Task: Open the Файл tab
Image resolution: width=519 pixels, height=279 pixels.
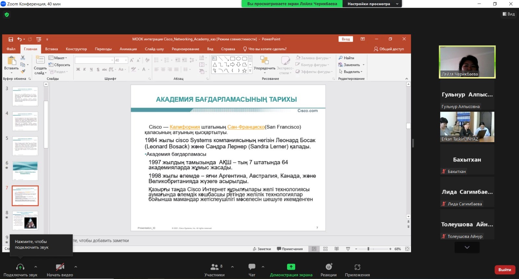Action: point(11,49)
